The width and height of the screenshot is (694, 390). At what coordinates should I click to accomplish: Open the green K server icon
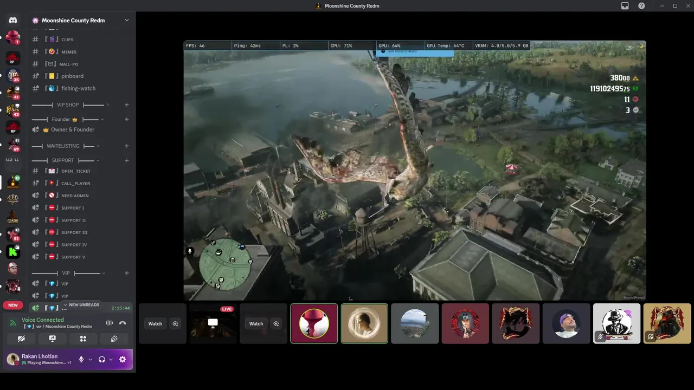click(x=13, y=251)
